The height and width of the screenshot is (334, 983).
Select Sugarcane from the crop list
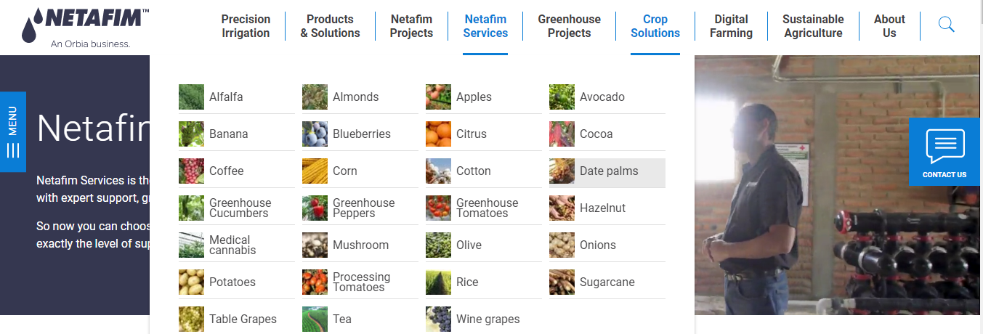coord(607,282)
